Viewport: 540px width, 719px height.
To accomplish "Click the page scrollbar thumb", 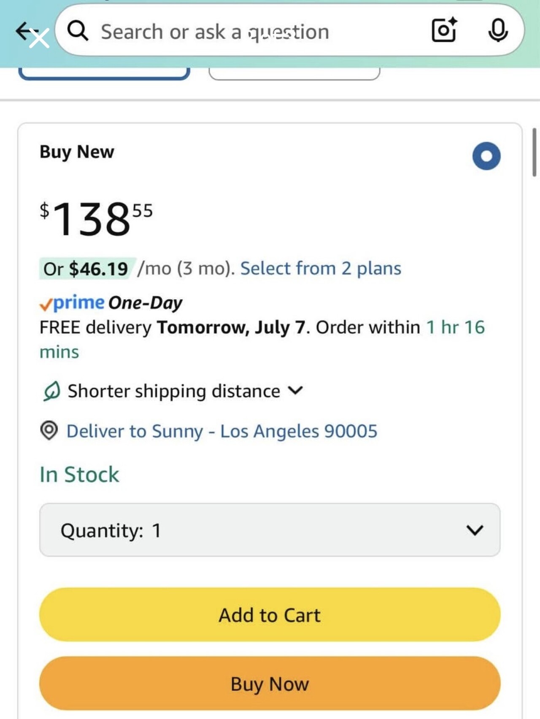I will pos(534,152).
